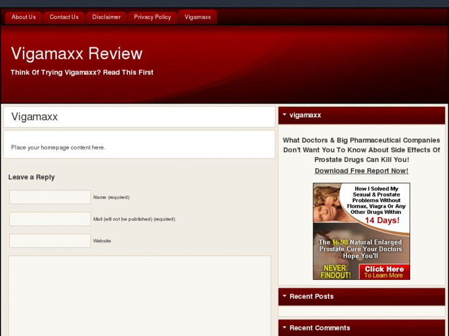Collapse the Recent Posts widget arrow
Image resolution: width=449 pixels, height=336 pixels.
pyautogui.click(x=284, y=296)
